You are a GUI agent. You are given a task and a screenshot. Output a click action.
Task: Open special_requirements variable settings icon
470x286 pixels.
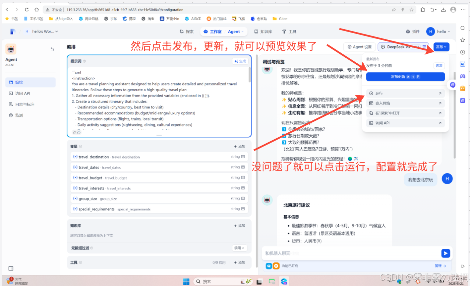click(x=243, y=209)
